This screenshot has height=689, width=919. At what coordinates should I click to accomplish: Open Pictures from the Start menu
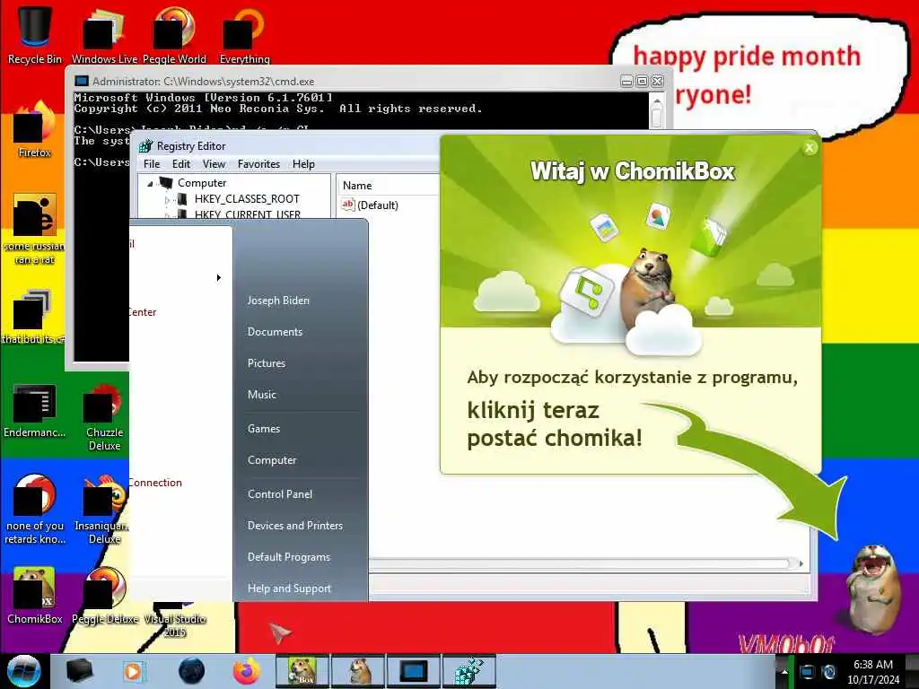point(266,363)
